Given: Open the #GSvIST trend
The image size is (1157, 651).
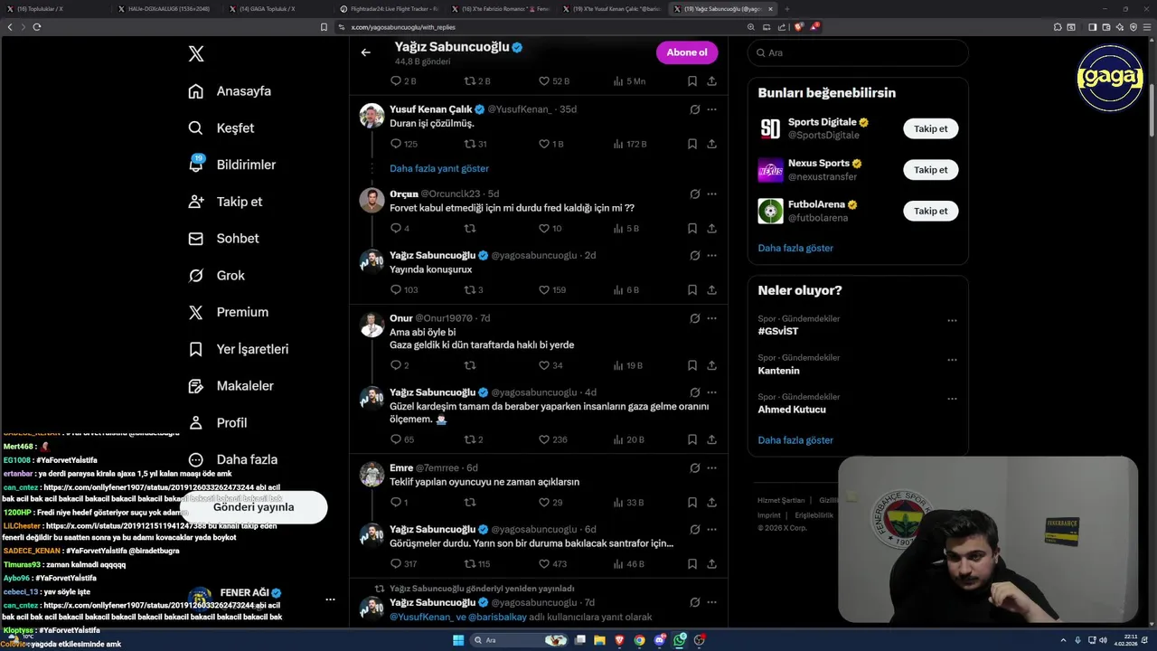Looking at the screenshot, I should pyautogui.click(x=778, y=331).
